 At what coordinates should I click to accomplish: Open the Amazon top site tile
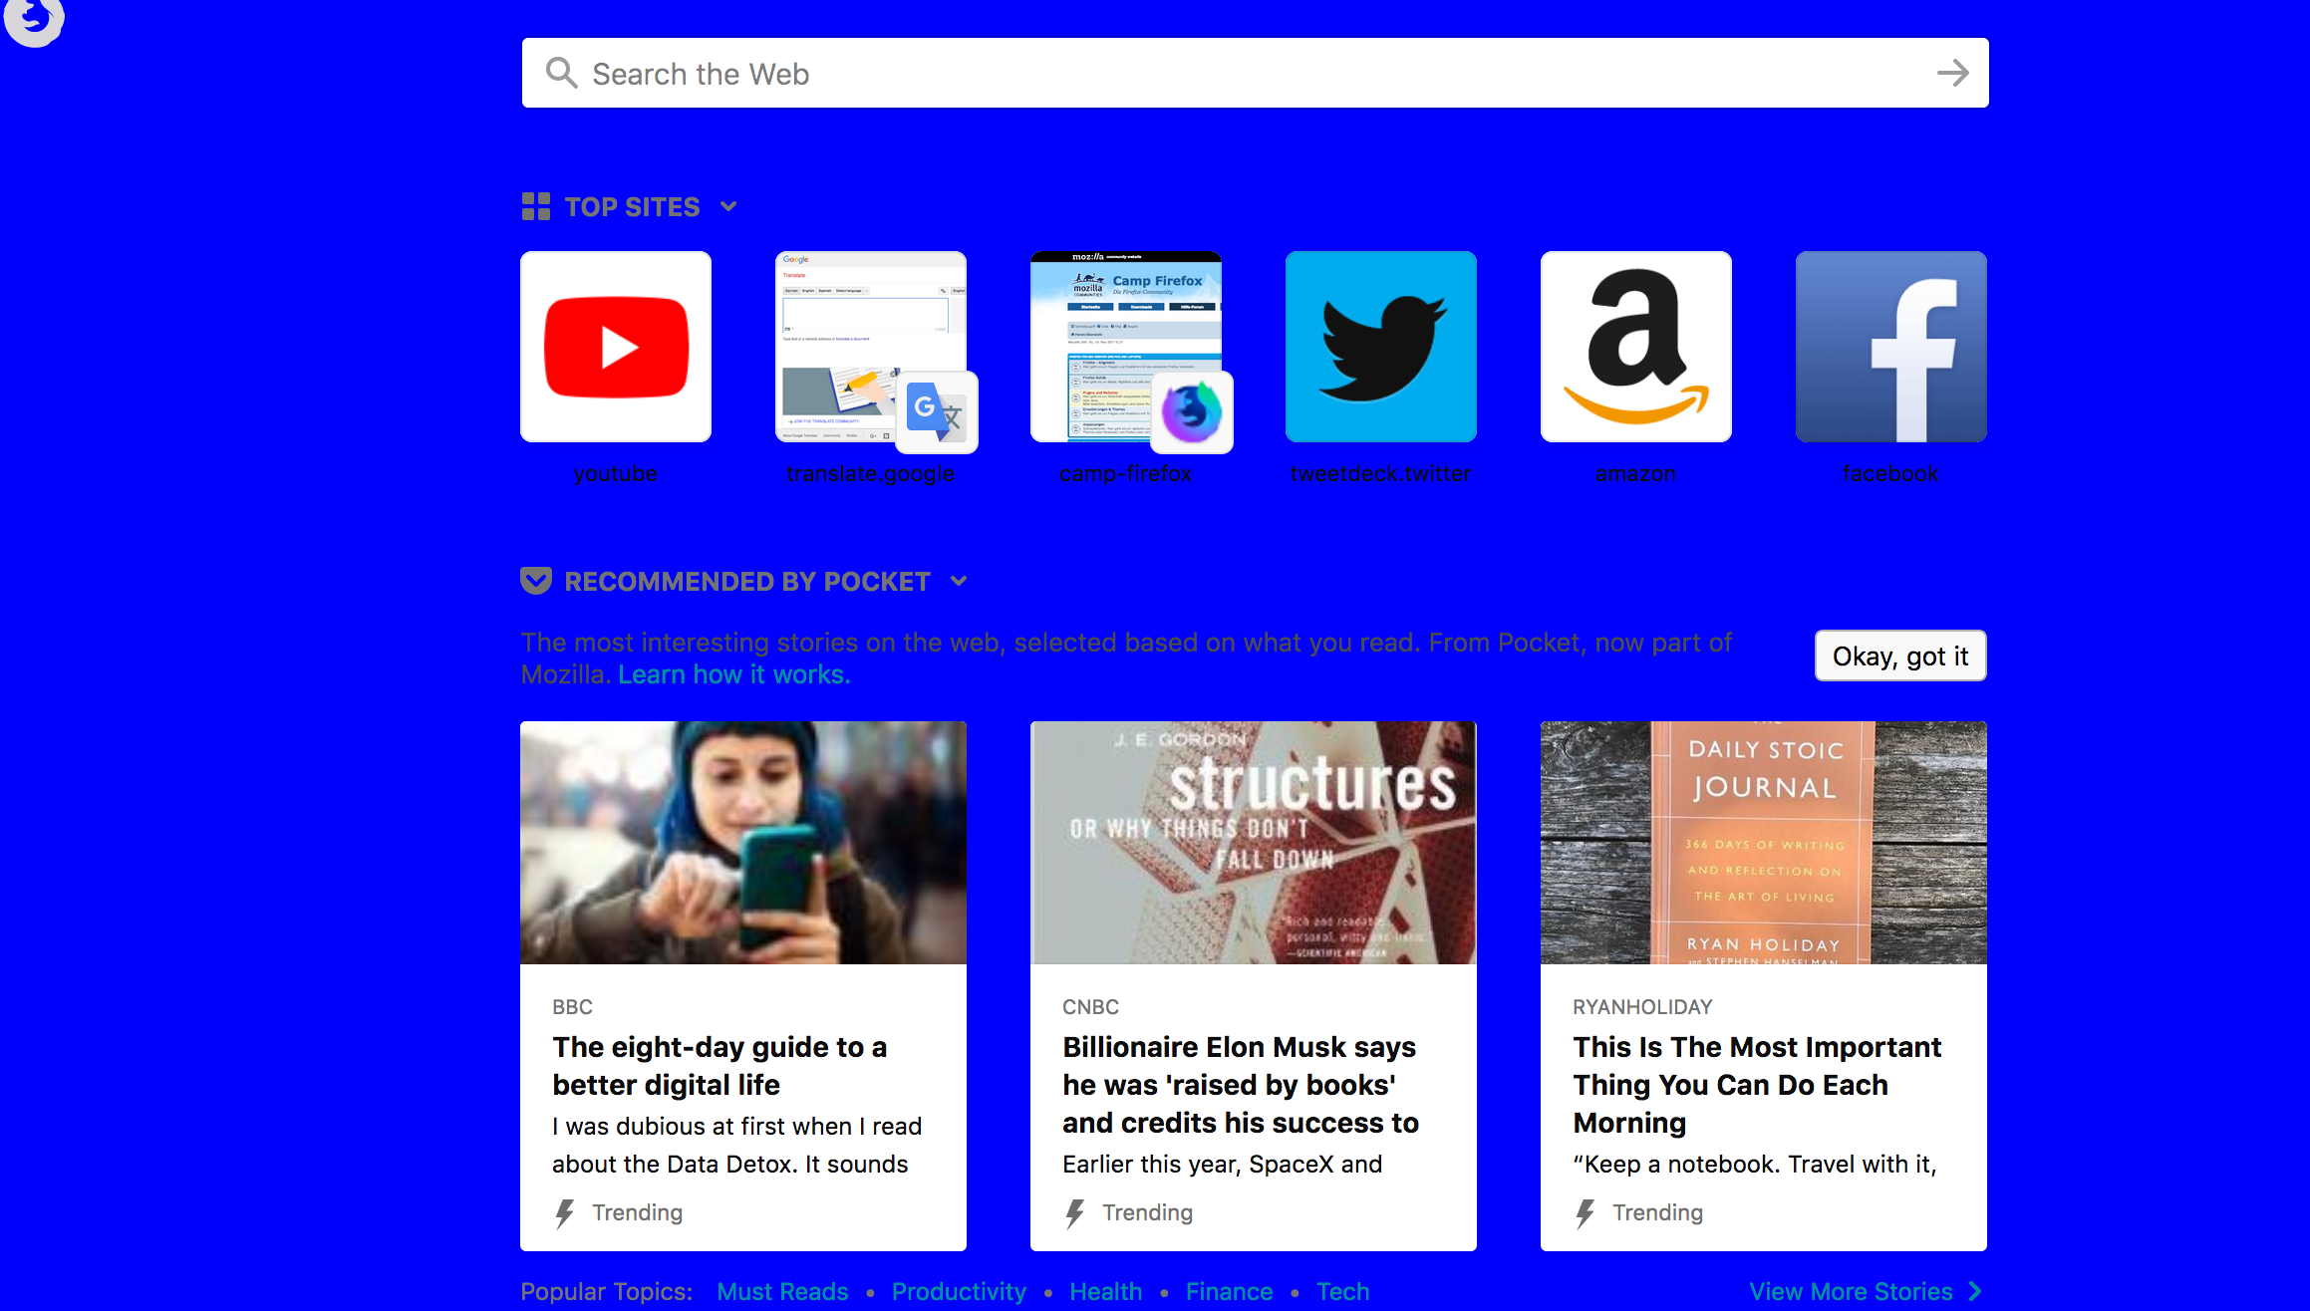(x=1635, y=347)
